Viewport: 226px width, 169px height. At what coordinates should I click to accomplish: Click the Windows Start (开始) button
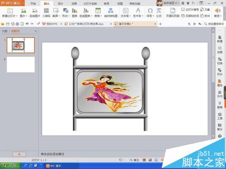(x=10, y=166)
